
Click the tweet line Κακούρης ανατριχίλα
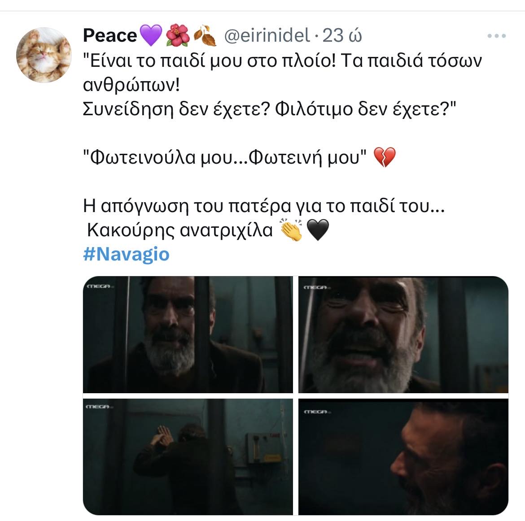click(180, 230)
